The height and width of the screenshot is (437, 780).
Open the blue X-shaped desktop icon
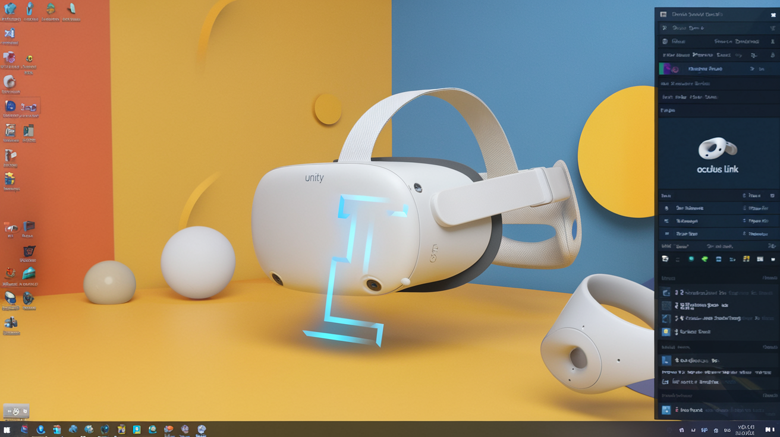(10, 34)
